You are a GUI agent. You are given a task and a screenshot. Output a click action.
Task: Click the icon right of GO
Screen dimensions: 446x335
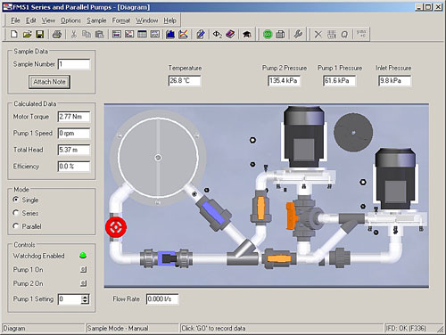(x=280, y=34)
